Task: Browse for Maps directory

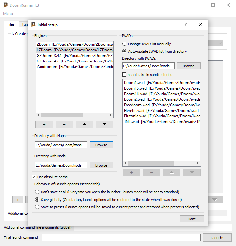Action: pos(101,145)
